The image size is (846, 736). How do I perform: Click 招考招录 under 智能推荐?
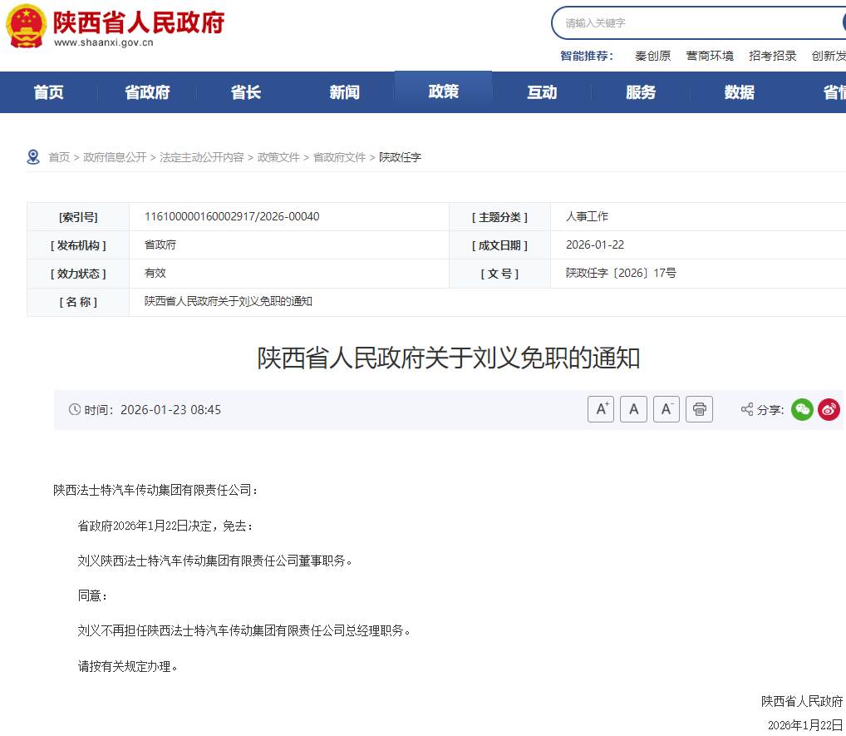774,56
